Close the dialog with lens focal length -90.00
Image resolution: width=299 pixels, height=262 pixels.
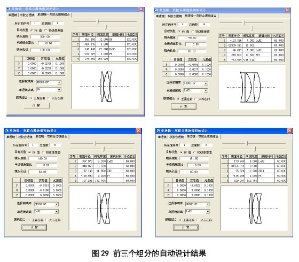click(x=287, y=10)
